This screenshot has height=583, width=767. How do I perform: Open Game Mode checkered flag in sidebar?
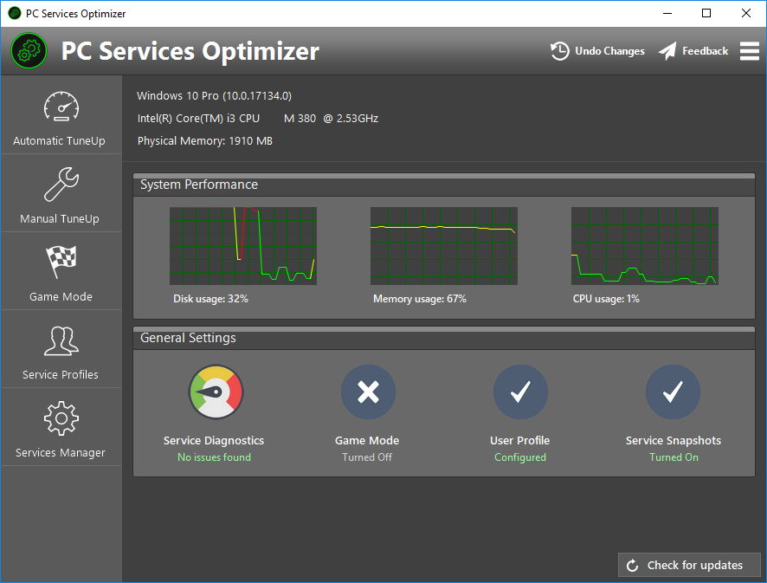point(61,262)
